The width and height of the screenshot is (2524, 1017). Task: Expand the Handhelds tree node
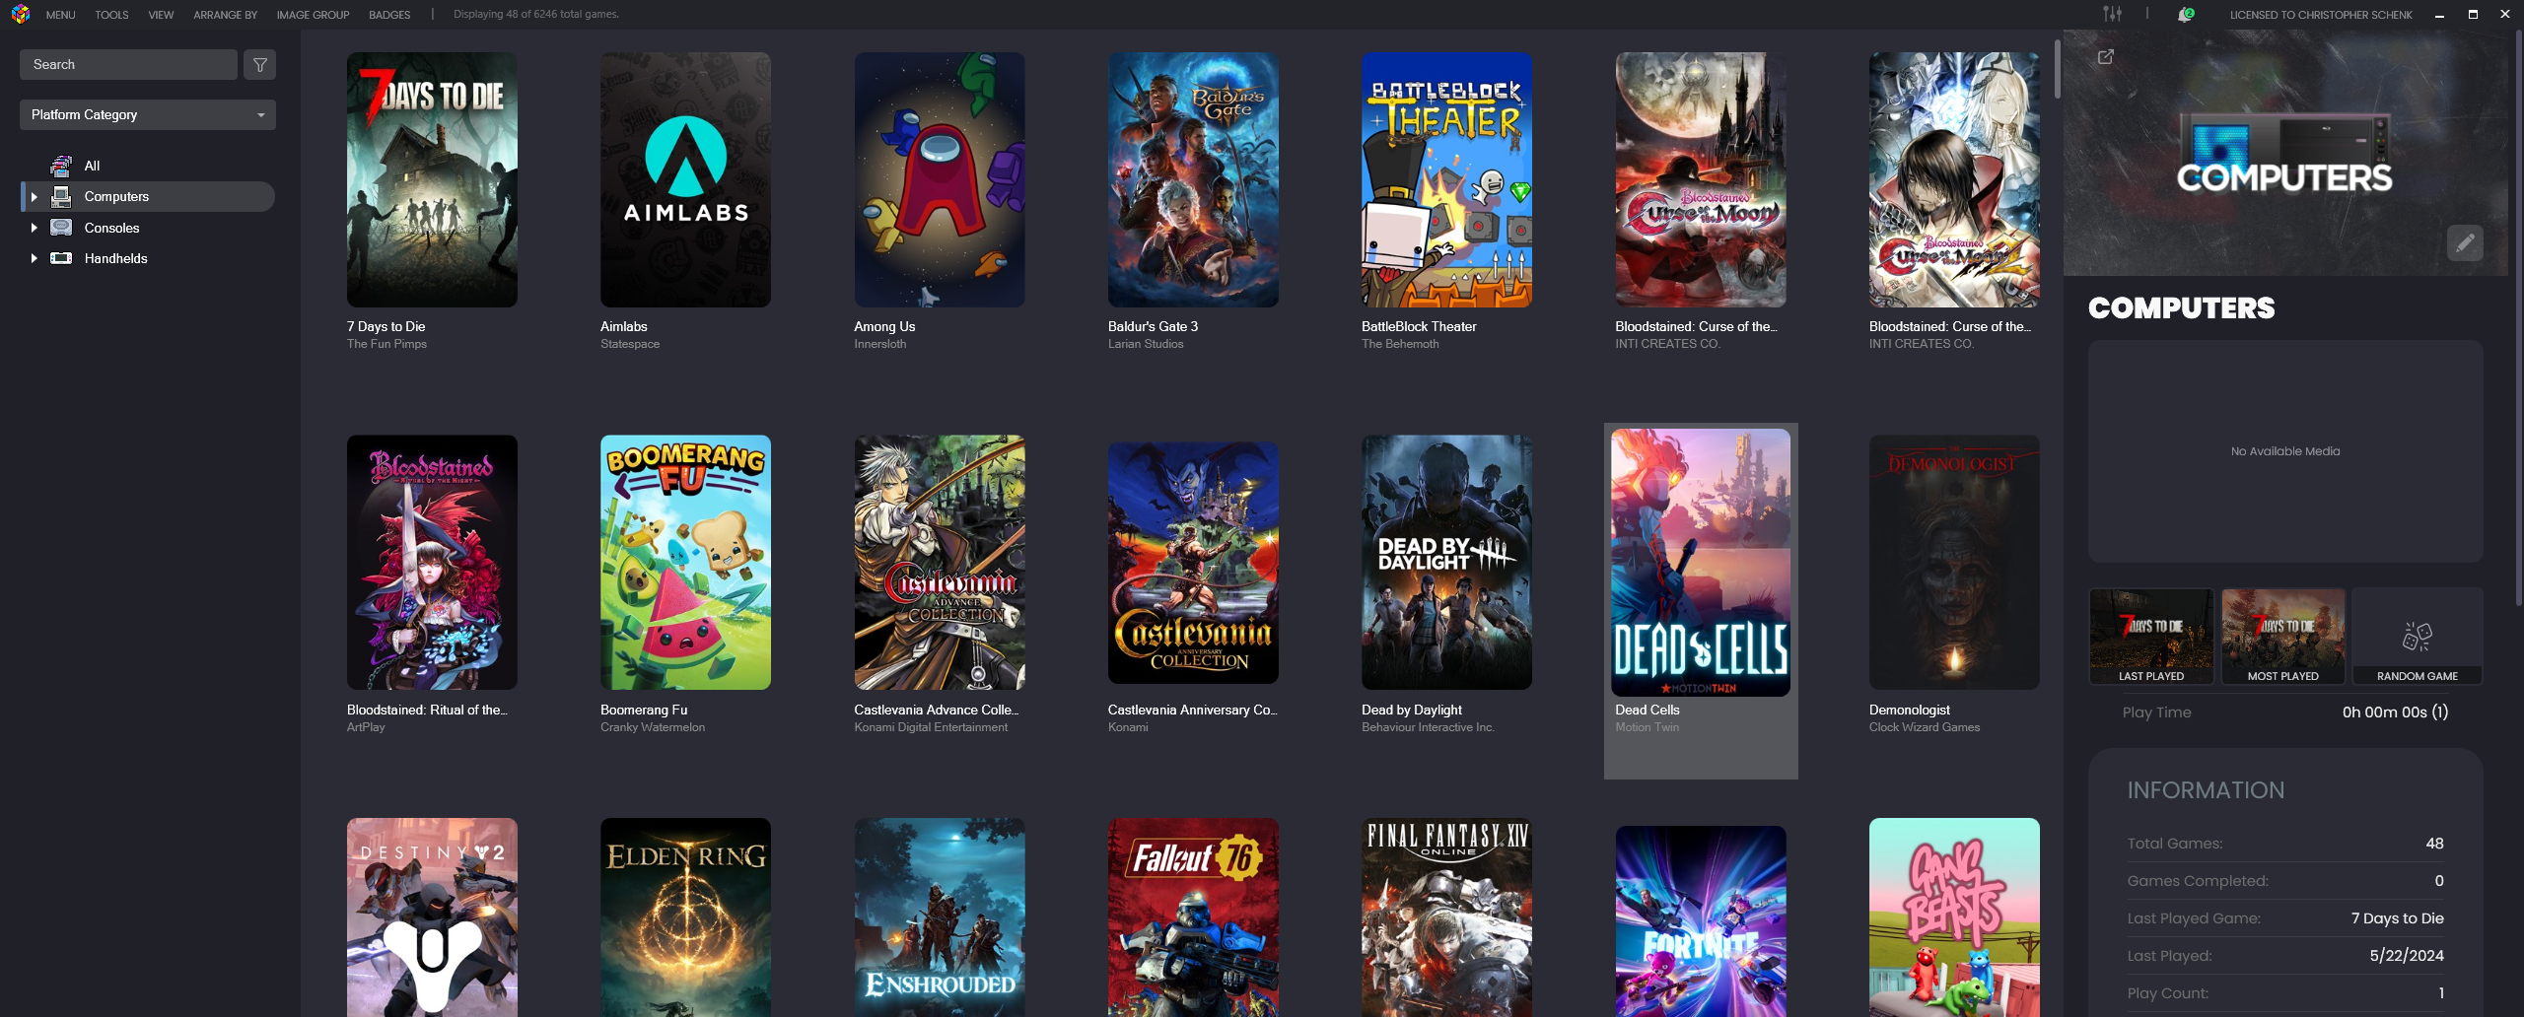(34, 258)
